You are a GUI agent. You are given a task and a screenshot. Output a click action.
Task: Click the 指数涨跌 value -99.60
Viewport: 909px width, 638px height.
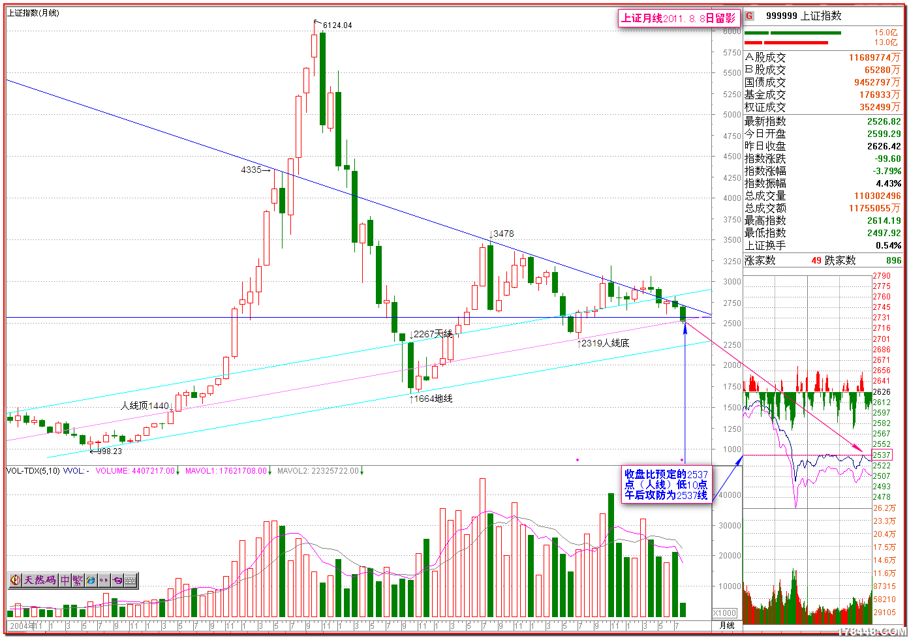pyautogui.click(x=888, y=159)
